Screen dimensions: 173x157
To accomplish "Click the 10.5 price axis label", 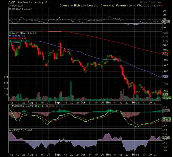I will click(165, 45).
